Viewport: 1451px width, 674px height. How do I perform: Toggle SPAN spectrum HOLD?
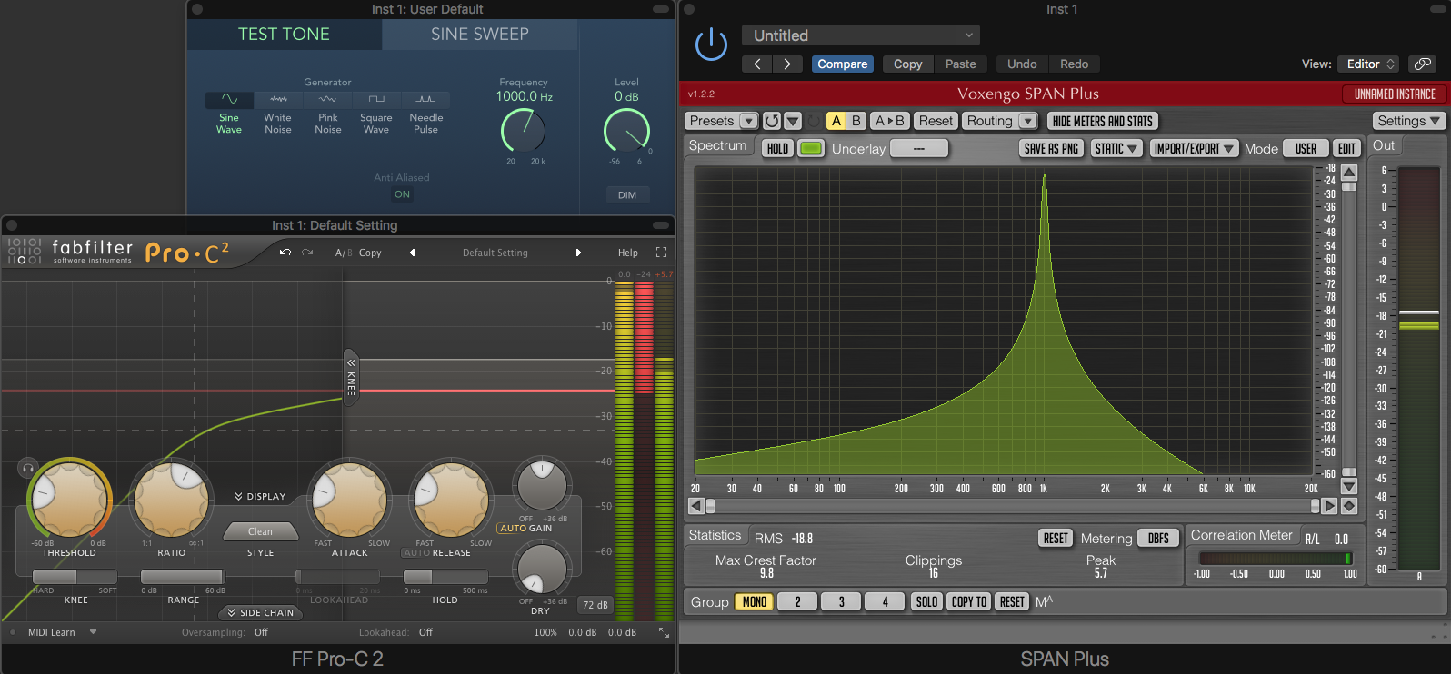pyautogui.click(x=777, y=148)
